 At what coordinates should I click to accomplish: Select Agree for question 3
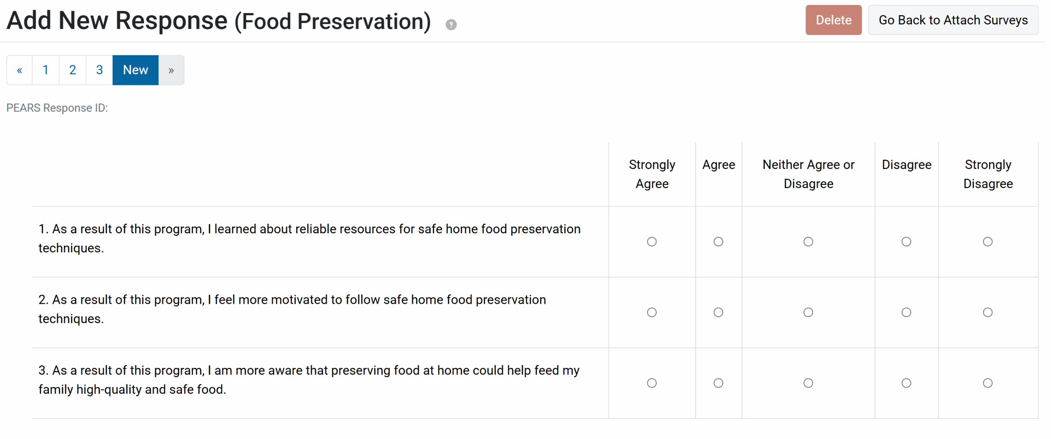click(718, 383)
